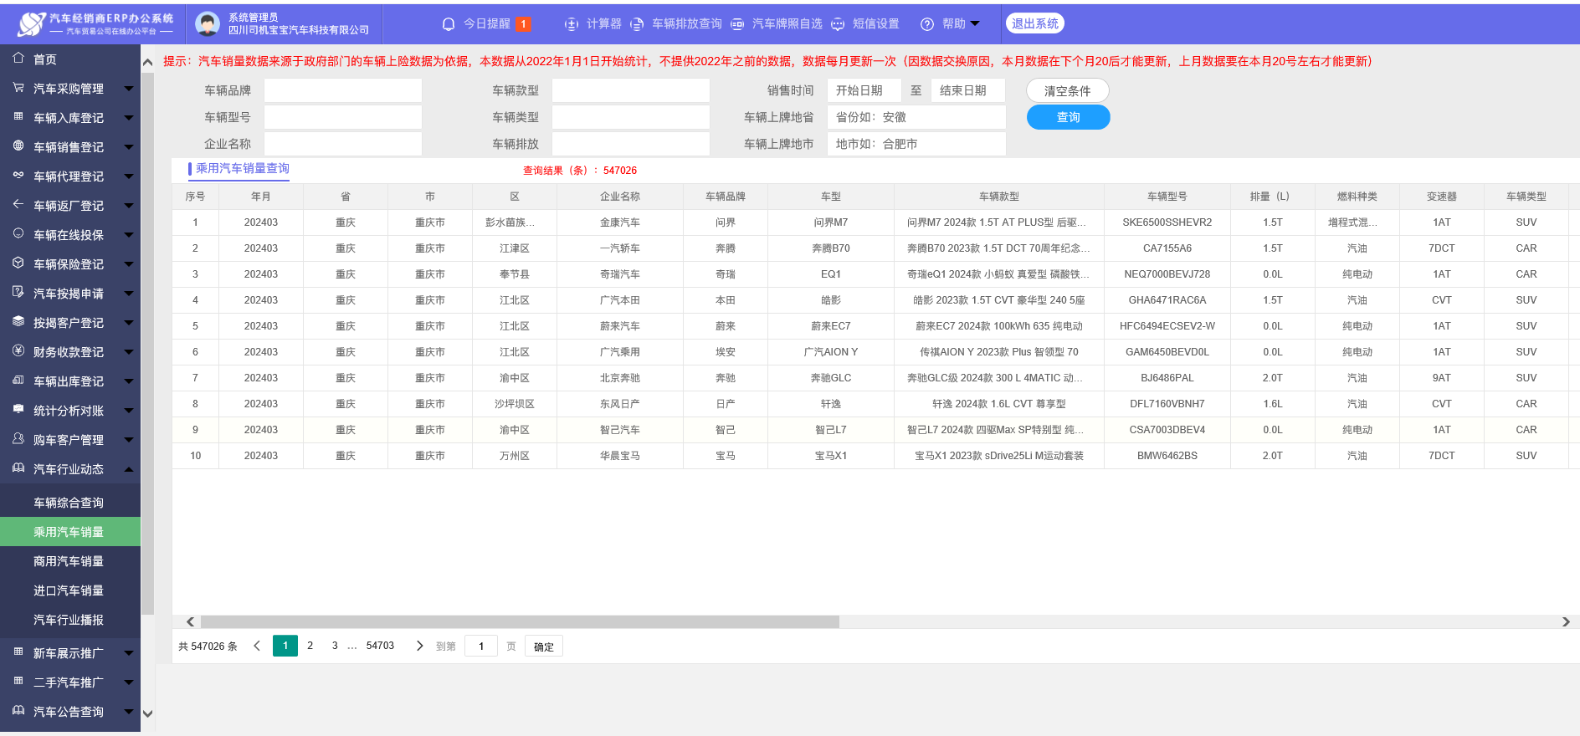Click the bell icon for 今日提醒
Viewport: 1580px width, 736px height.
pyautogui.click(x=449, y=24)
